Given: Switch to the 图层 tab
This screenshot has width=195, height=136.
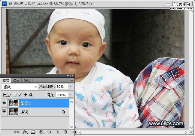Looking at the screenshot, I should 6,80.
